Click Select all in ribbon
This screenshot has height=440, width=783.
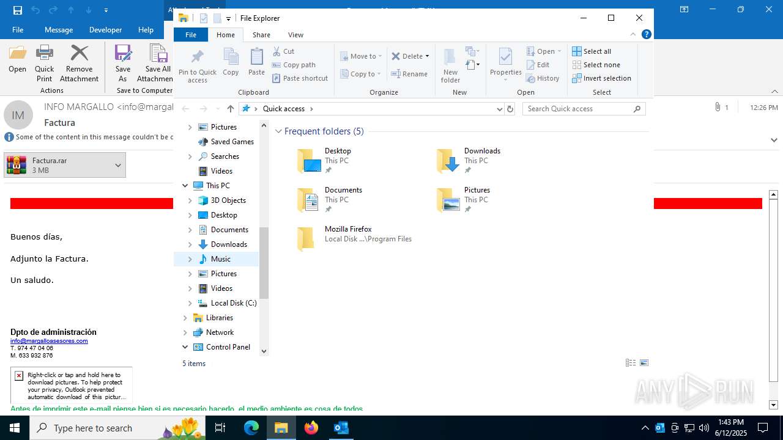tap(592, 51)
